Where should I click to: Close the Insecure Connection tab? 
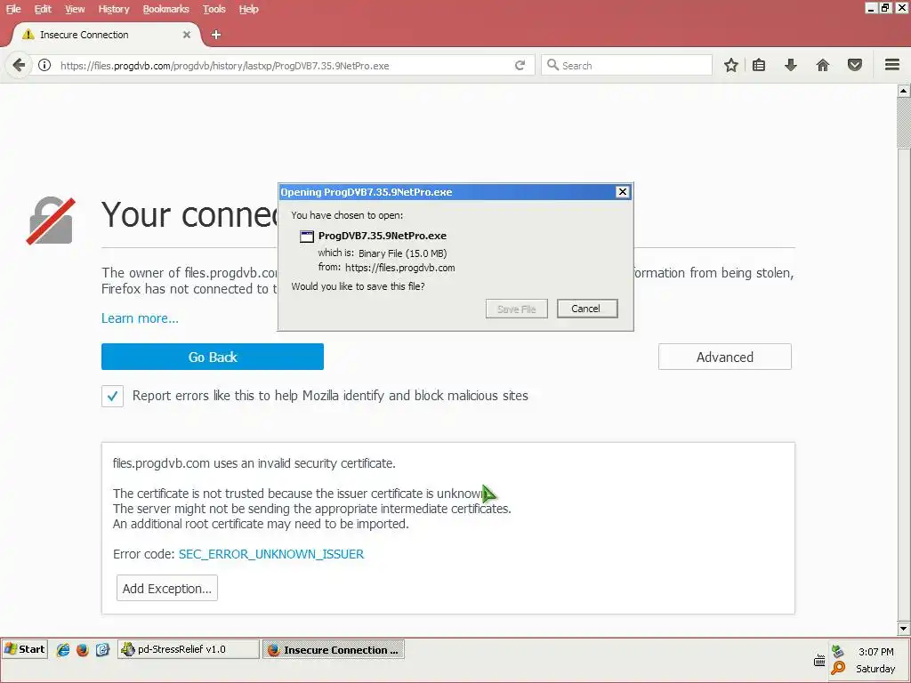click(x=187, y=35)
